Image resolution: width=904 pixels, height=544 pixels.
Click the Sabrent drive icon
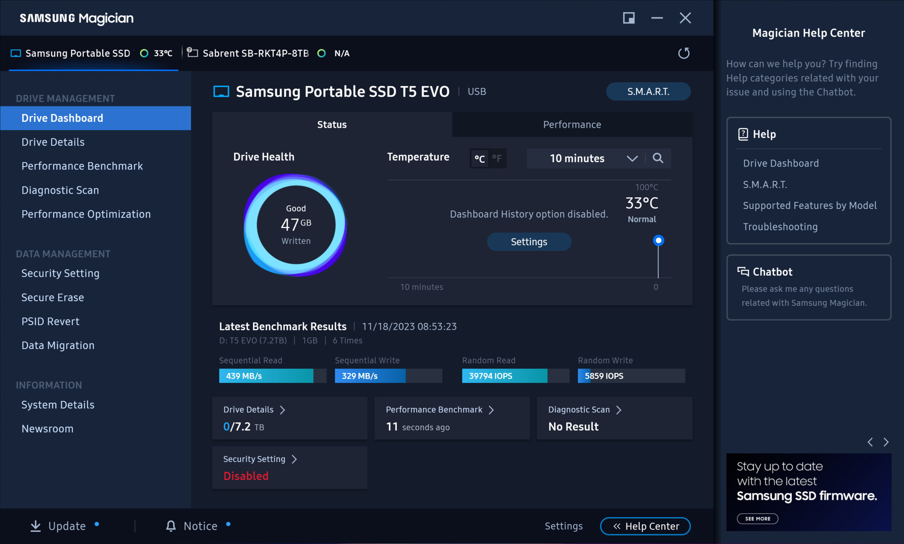pos(192,52)
